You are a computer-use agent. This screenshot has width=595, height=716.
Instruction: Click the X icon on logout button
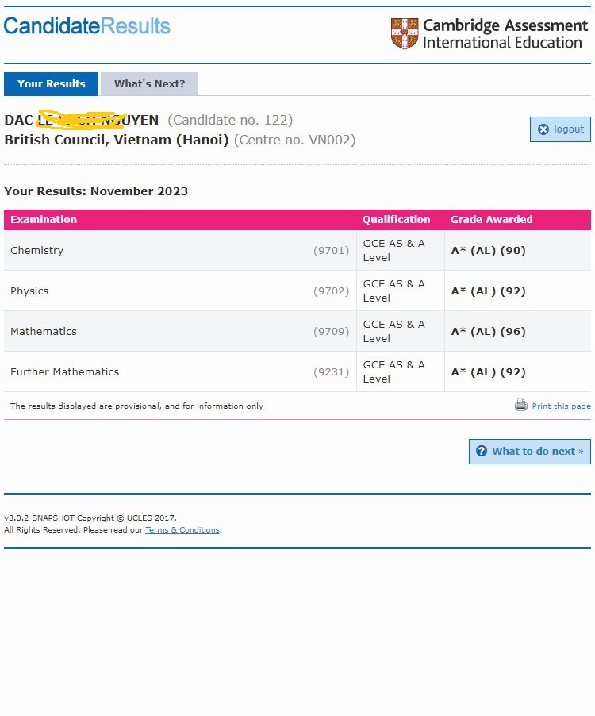543,129
